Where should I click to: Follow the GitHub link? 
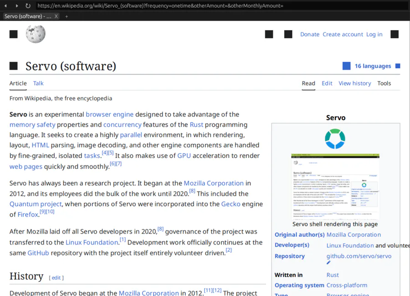(38, 253)
